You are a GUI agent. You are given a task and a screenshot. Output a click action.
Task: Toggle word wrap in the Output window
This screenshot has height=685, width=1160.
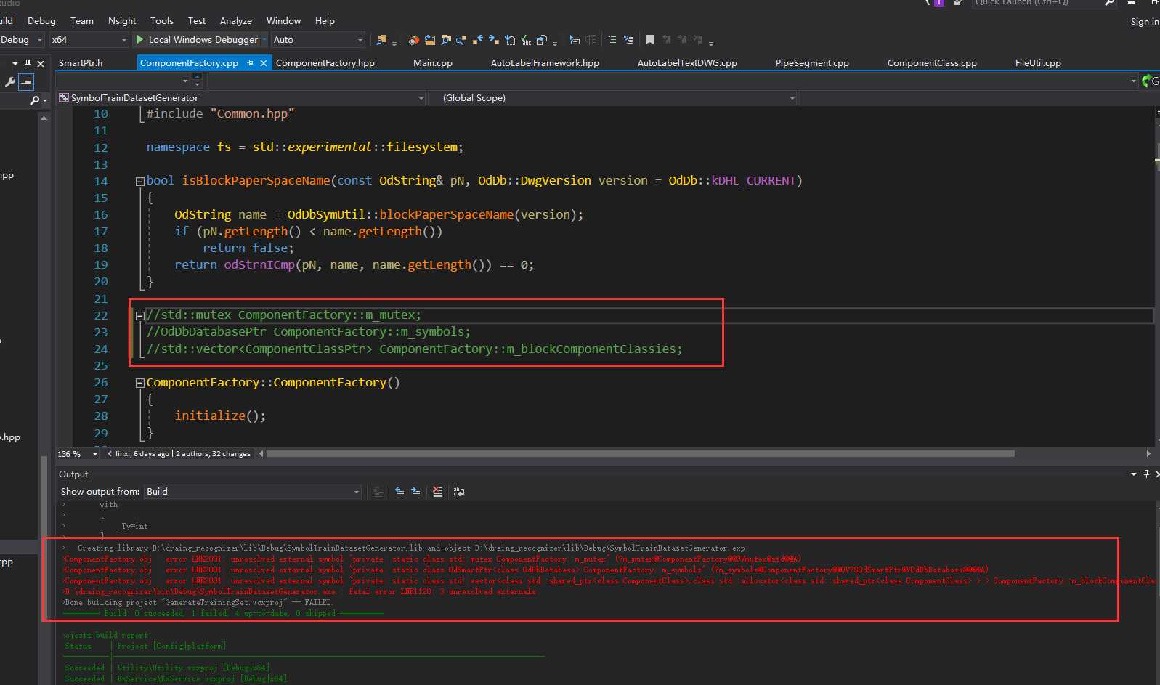(x=459, y=492)
